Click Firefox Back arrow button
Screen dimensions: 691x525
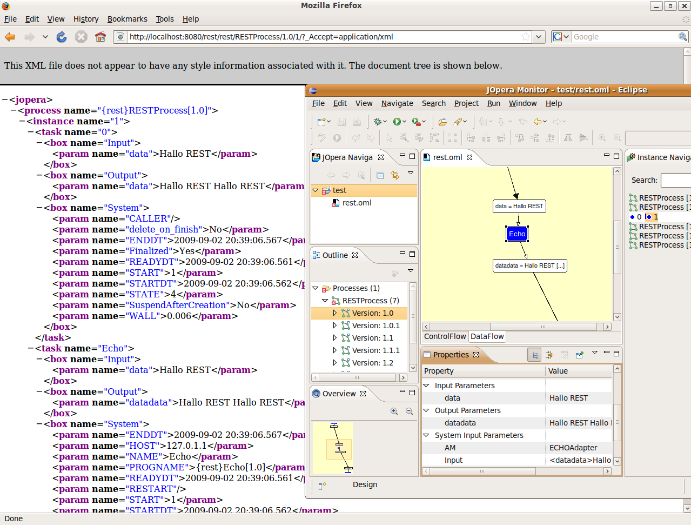(x=10, y=37)
